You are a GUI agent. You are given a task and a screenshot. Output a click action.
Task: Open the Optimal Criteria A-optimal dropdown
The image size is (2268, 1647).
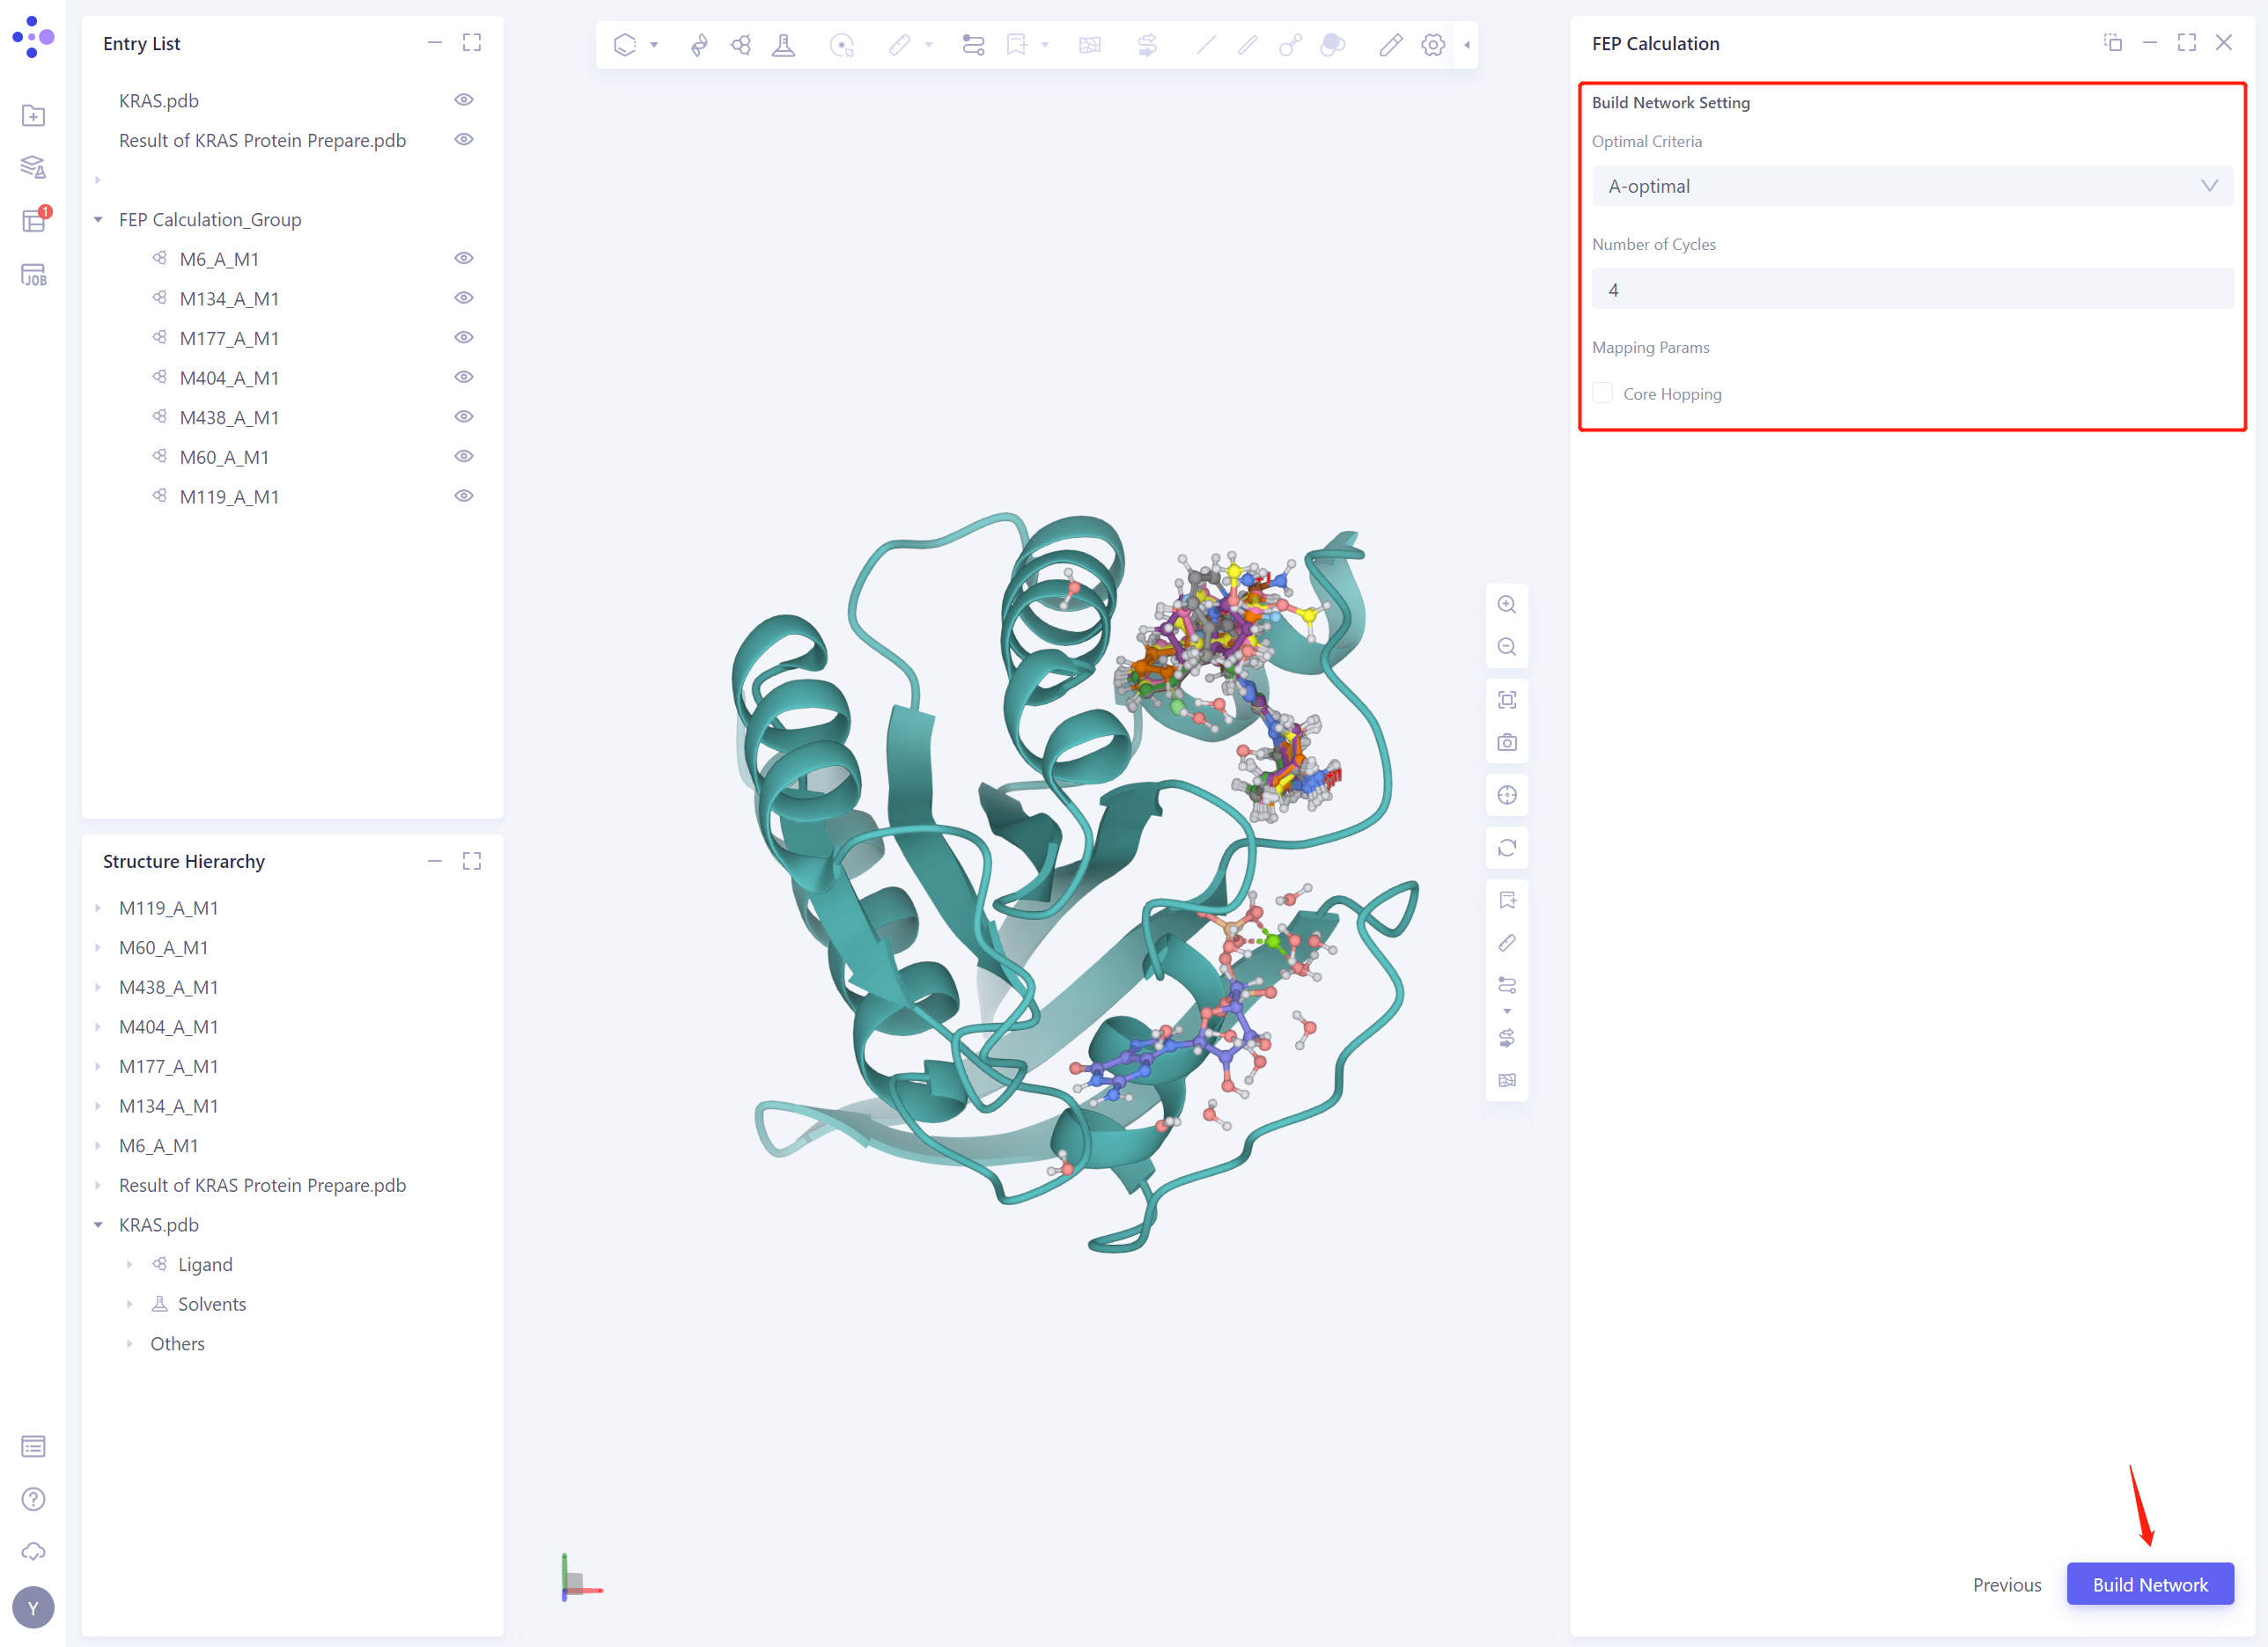[1911, 186]
